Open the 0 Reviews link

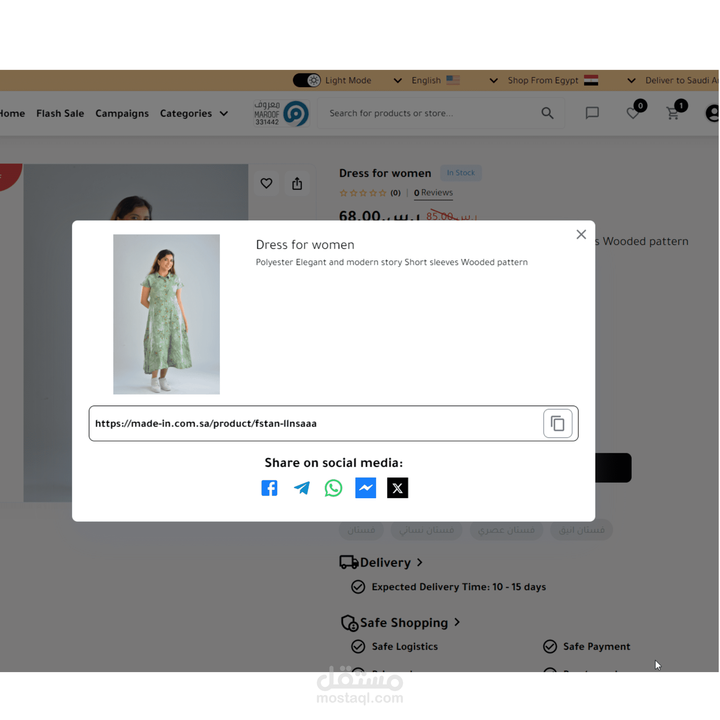pyautogui.click(x=433, y=193)
